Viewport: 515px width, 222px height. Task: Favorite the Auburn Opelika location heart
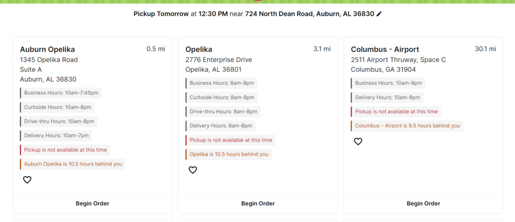[x=27, y=180]
